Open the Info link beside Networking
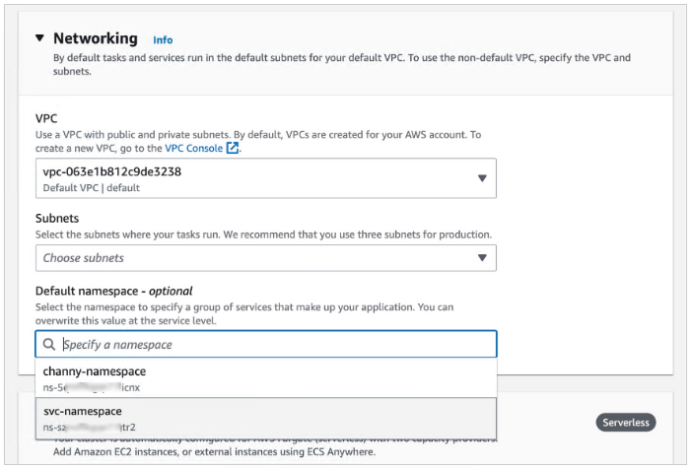Screen dimensions: 691x469 point(163,40)
